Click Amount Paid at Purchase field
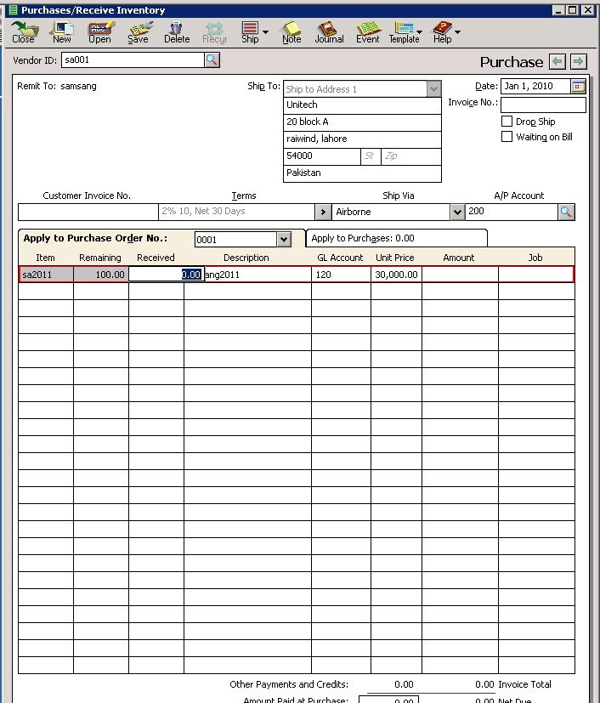Viewport: 600px width, 703px height. tap(388, 700)
